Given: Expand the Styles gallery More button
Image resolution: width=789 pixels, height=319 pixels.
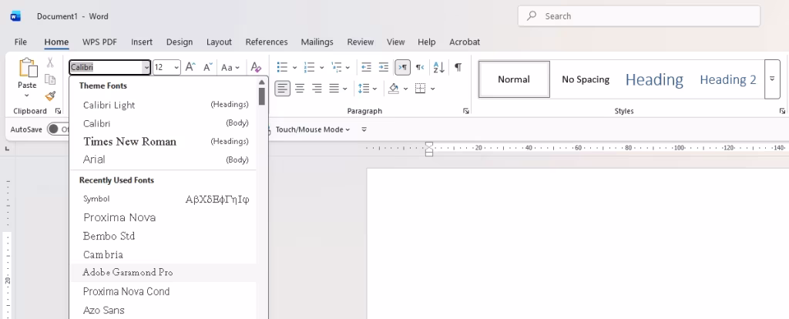Looking at the screenshot, I should tap(772, 79).
